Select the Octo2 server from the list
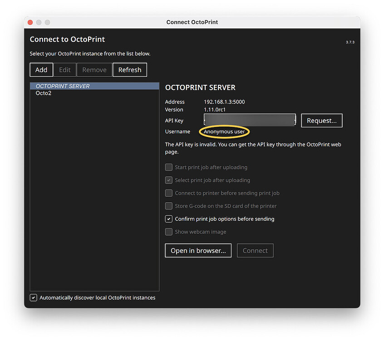This screenshot has width=384, height=340. pyautogui.click(x=44, y=93)
